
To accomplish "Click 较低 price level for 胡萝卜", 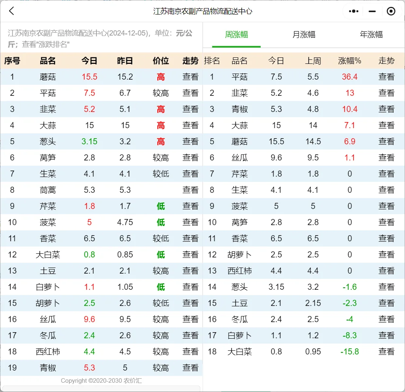I will click(161, 303).
